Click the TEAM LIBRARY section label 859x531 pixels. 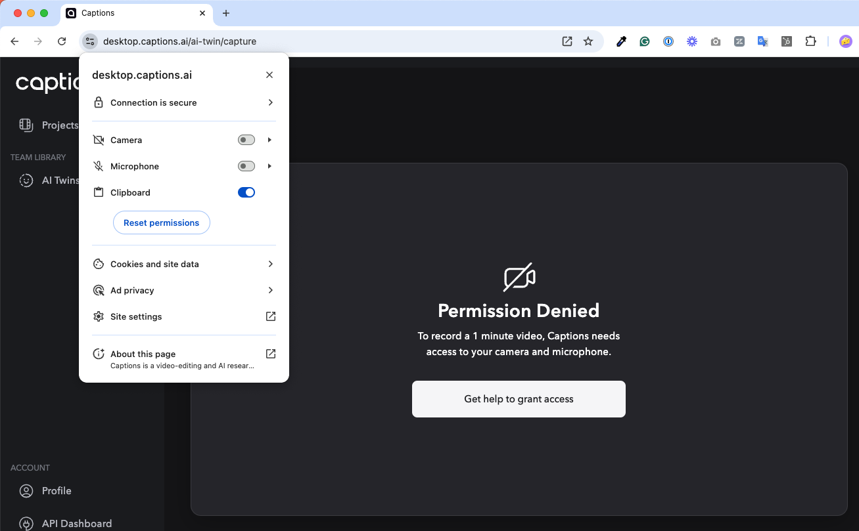(38, 158)
